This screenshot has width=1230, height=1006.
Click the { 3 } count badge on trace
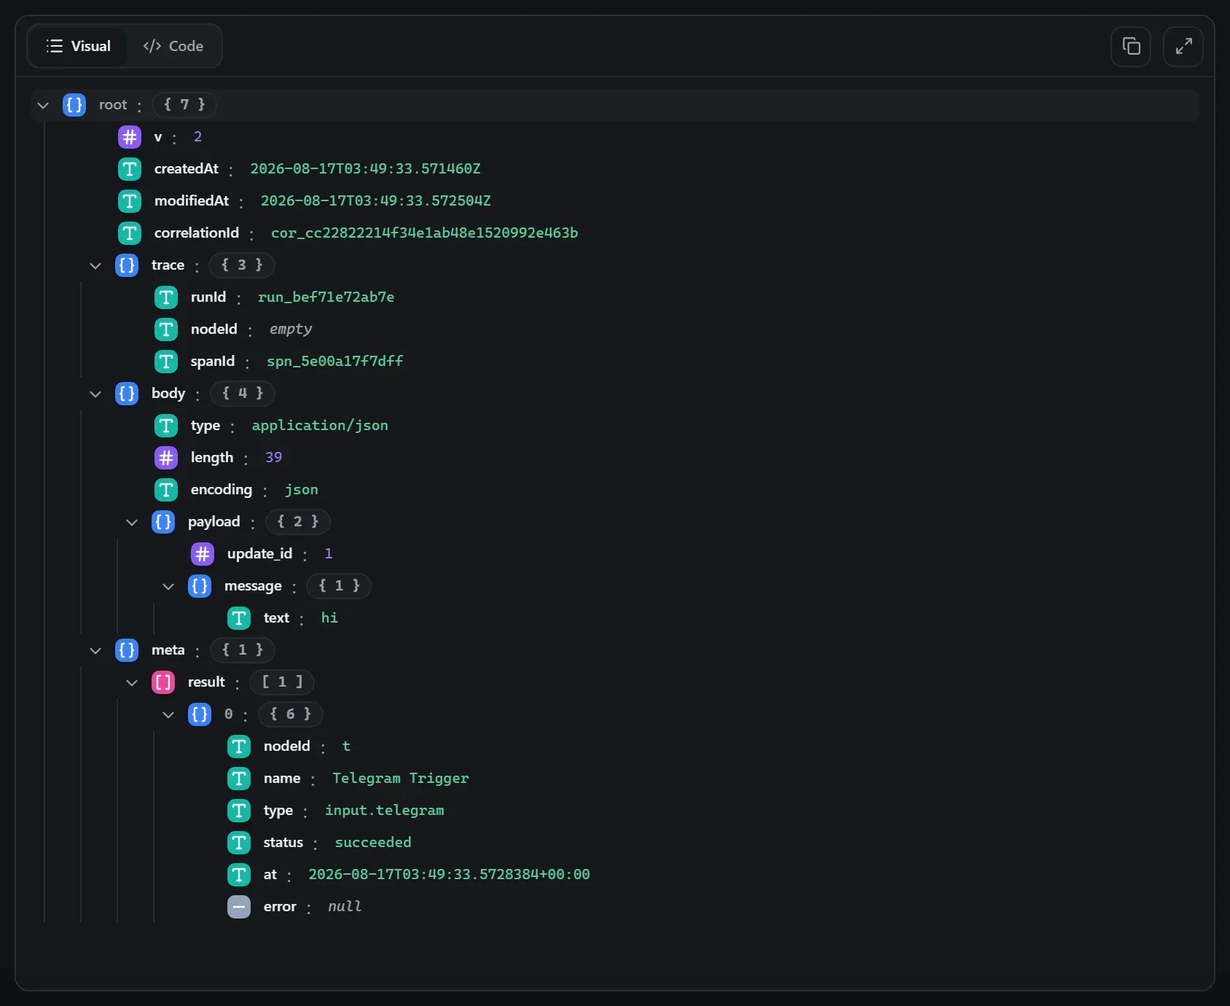[x=242, y=265]
